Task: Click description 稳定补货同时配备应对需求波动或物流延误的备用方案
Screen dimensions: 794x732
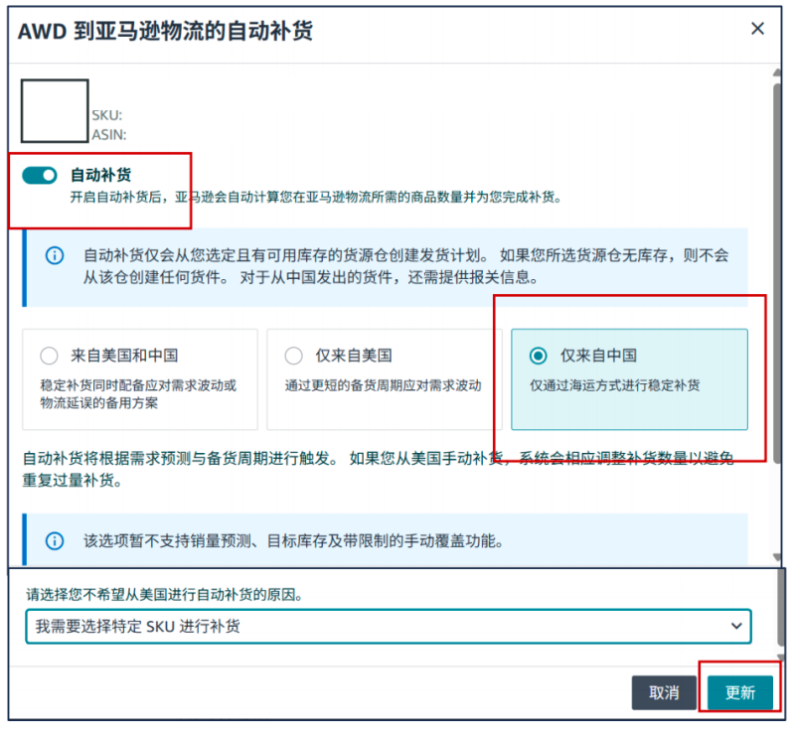Action: click(x=138, y=394)
